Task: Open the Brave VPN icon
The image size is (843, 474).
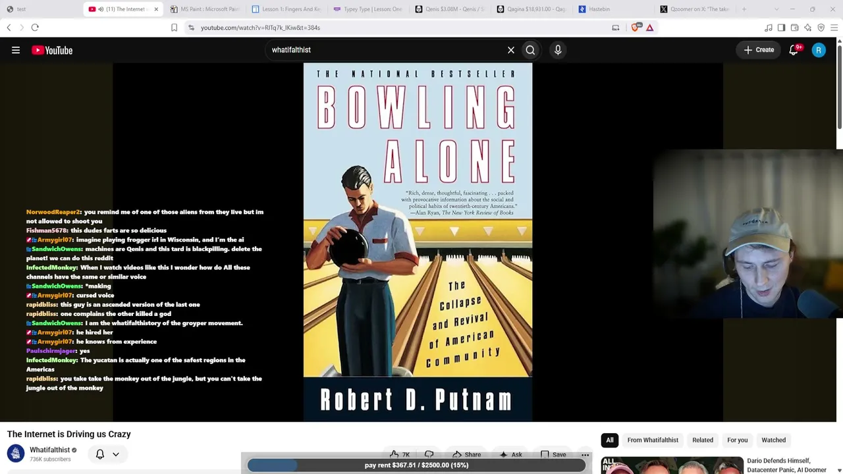Action: click(821, 28)
